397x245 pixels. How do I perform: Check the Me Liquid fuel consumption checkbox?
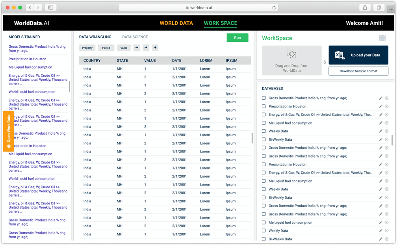click(264, 123)
